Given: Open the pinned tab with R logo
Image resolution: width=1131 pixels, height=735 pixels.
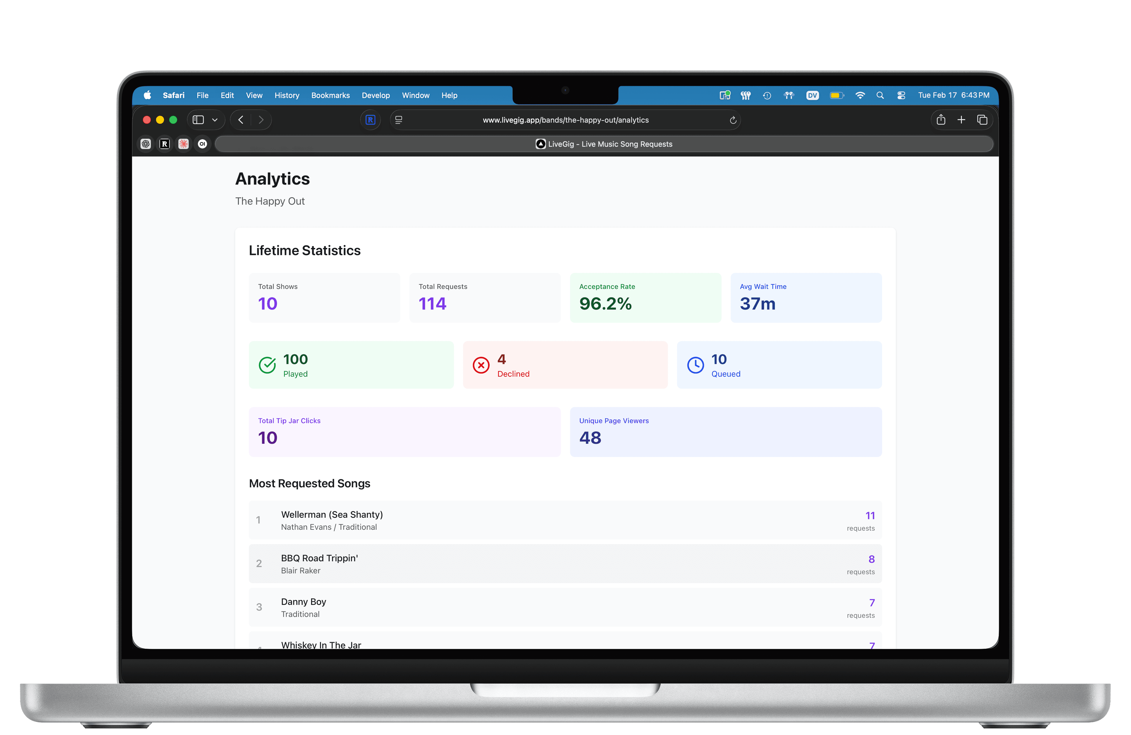Looking at the screenshot, I should click(x=164, y=144).
